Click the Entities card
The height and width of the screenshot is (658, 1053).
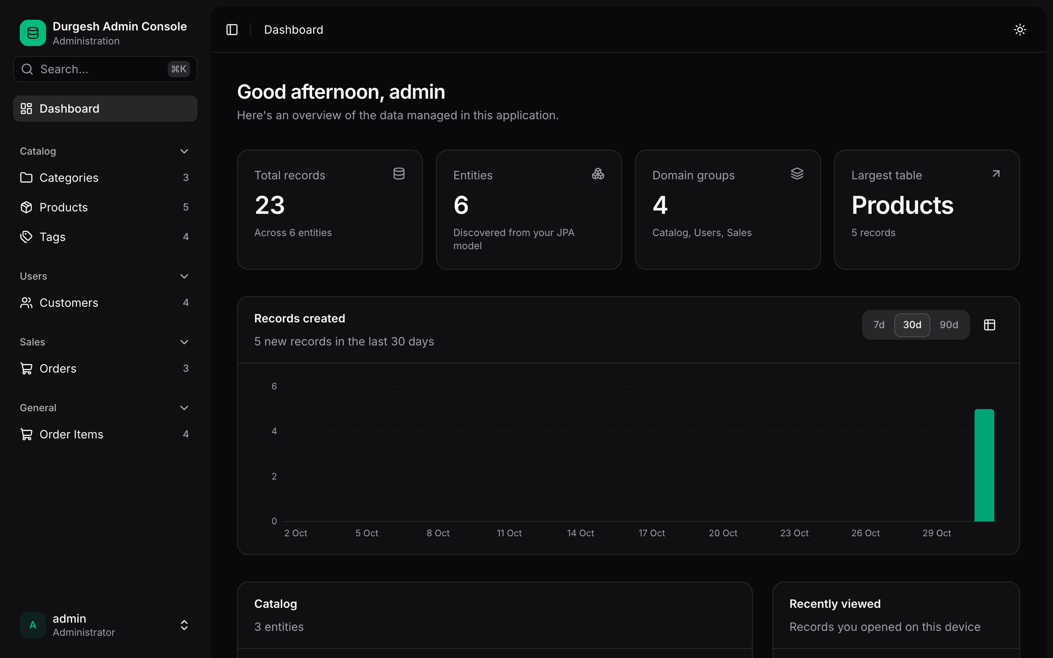[x=529, y=210]
